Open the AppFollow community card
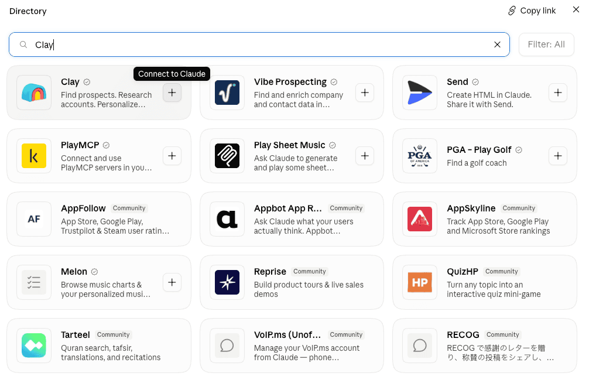Image resolution: width=589 pixels, height=376 pixels. (99, 219)
